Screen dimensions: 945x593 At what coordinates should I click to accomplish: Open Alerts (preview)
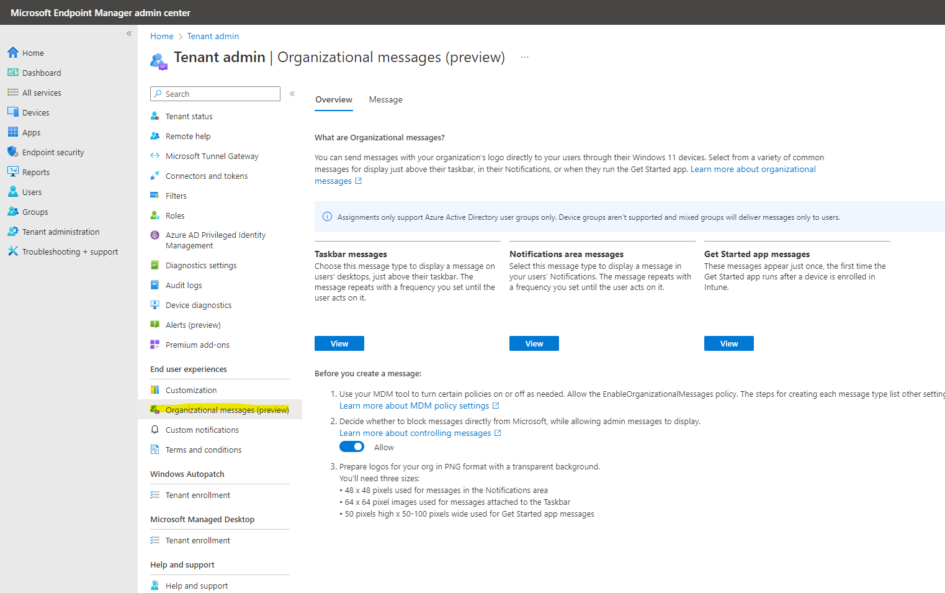click(x=193, y=324)
